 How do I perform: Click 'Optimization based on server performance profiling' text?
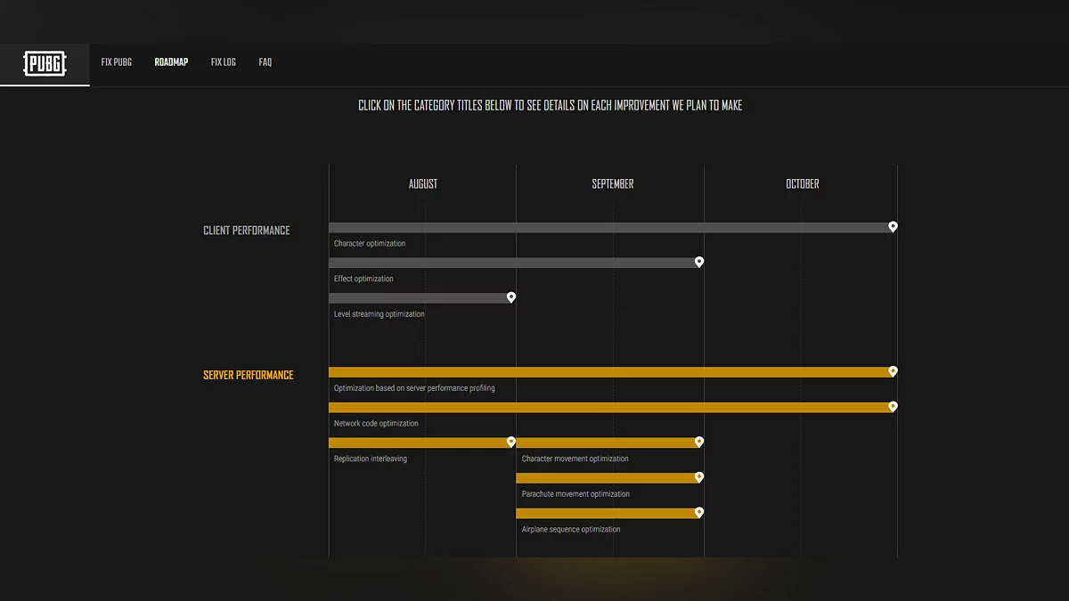click(414, 388)
